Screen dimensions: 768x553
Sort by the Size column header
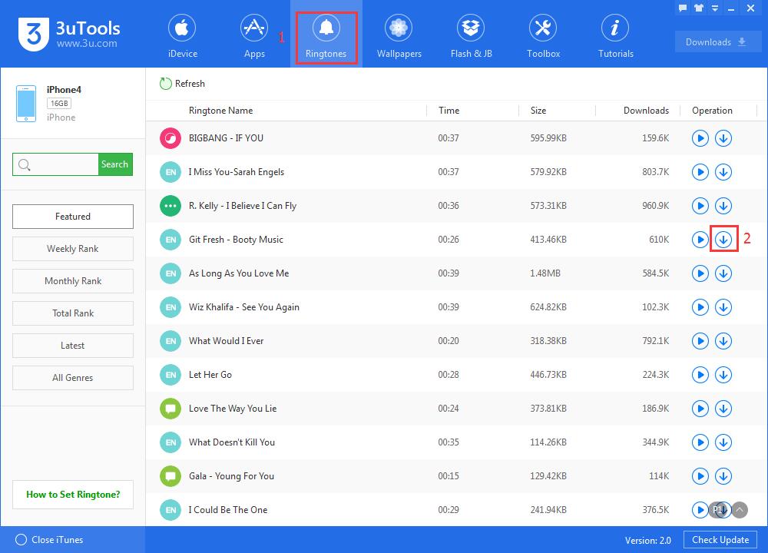coord(538,111)
